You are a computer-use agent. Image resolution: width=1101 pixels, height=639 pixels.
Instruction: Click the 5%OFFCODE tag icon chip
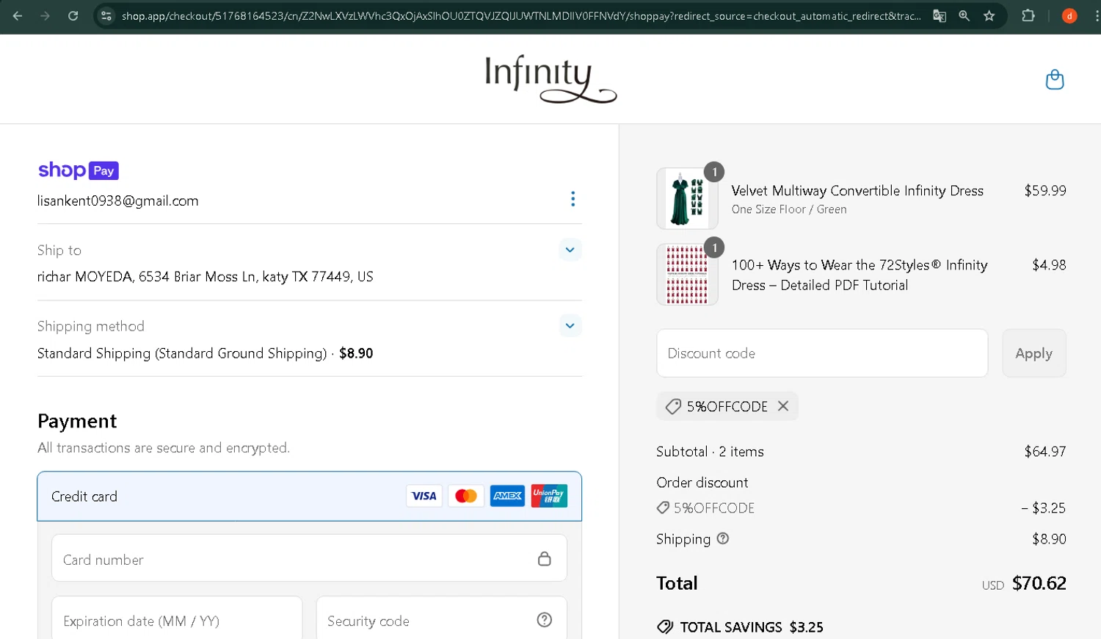[672, 406]
